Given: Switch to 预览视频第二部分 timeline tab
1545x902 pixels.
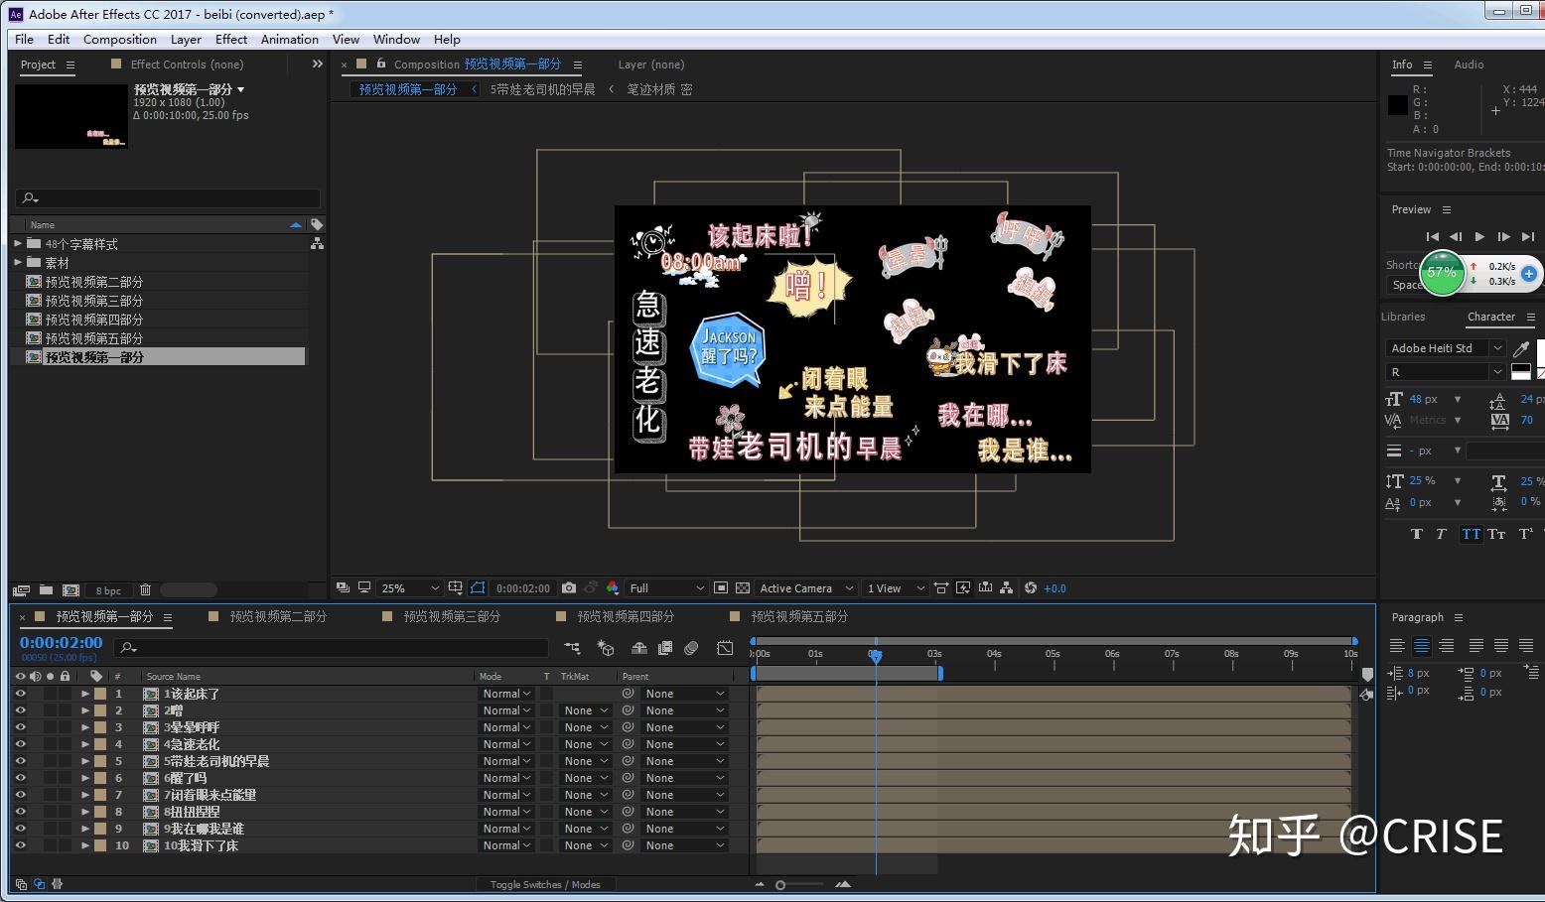Looking at the screenshot, I should click(x=278, y=616).
